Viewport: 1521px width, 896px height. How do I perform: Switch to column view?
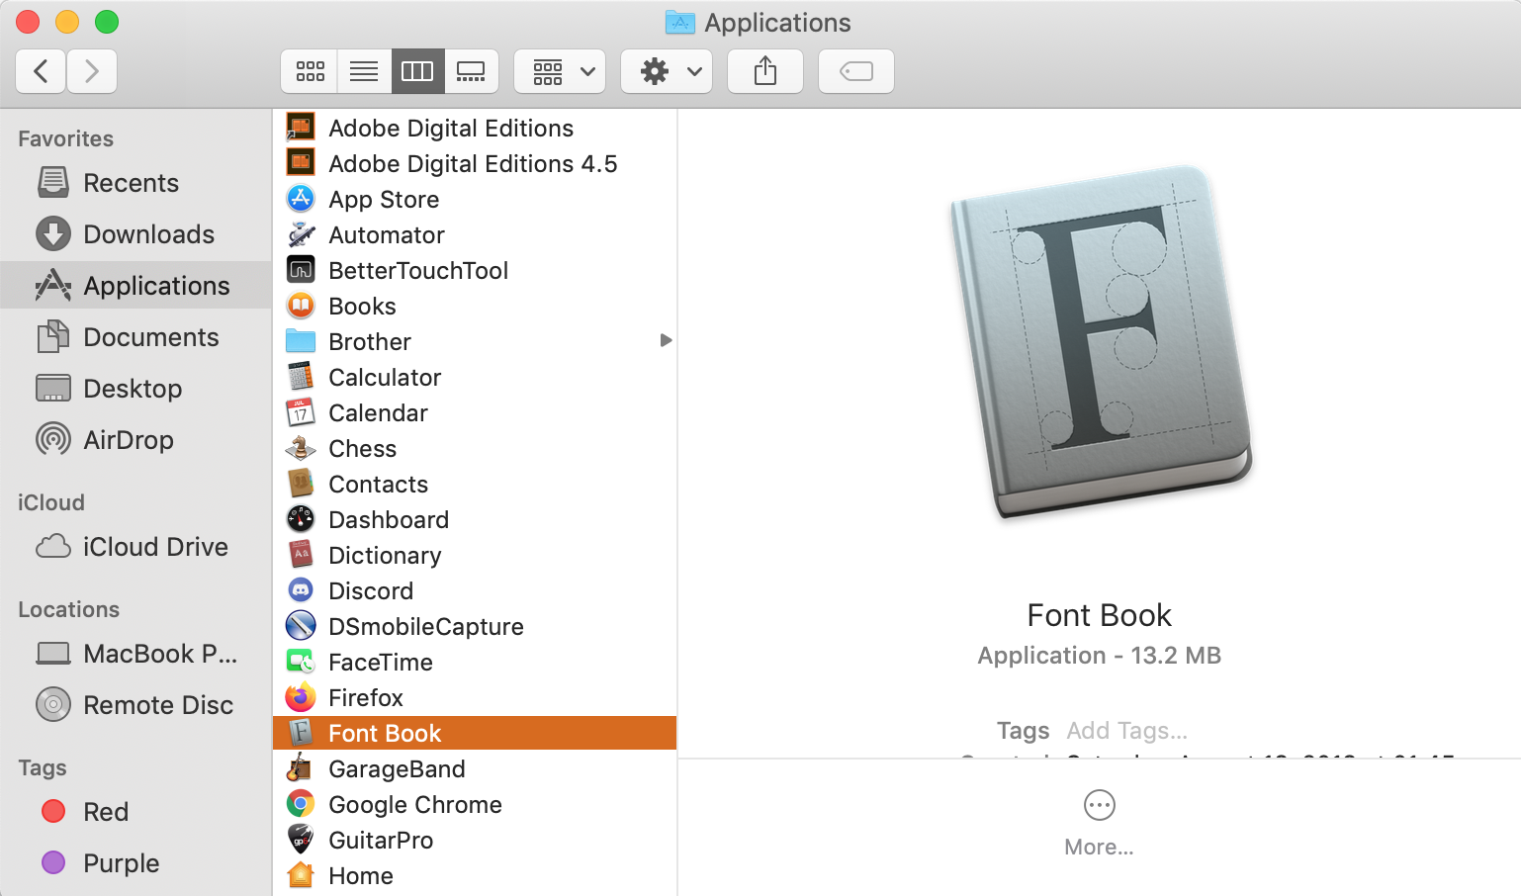(417, 71)
